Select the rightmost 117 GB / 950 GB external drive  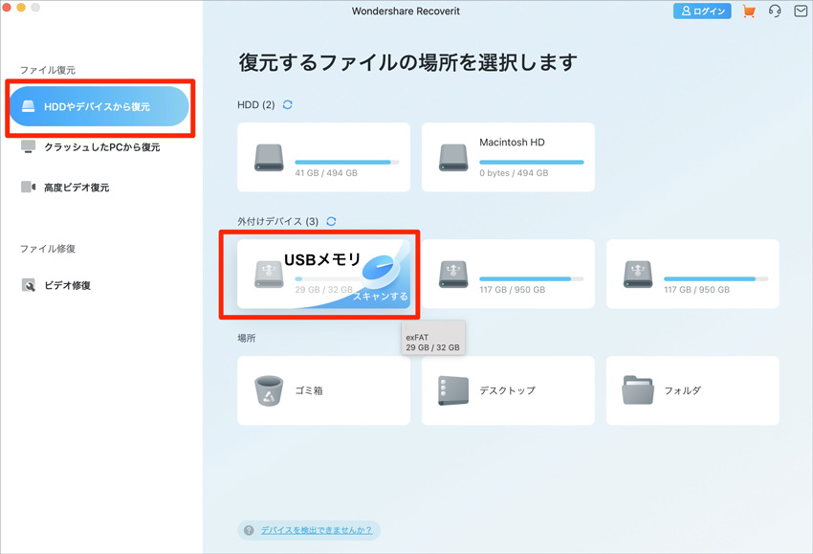(692, 274)
